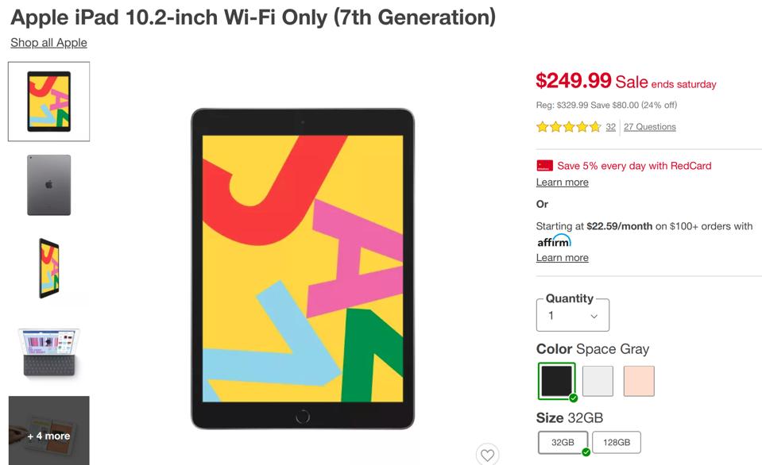Screen dimensions: 762x465
Task: Open the iPad with keyboard thumbnail
Action: [x=48, y=352]
